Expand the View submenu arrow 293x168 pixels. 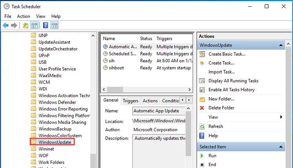tap(281, 117)
